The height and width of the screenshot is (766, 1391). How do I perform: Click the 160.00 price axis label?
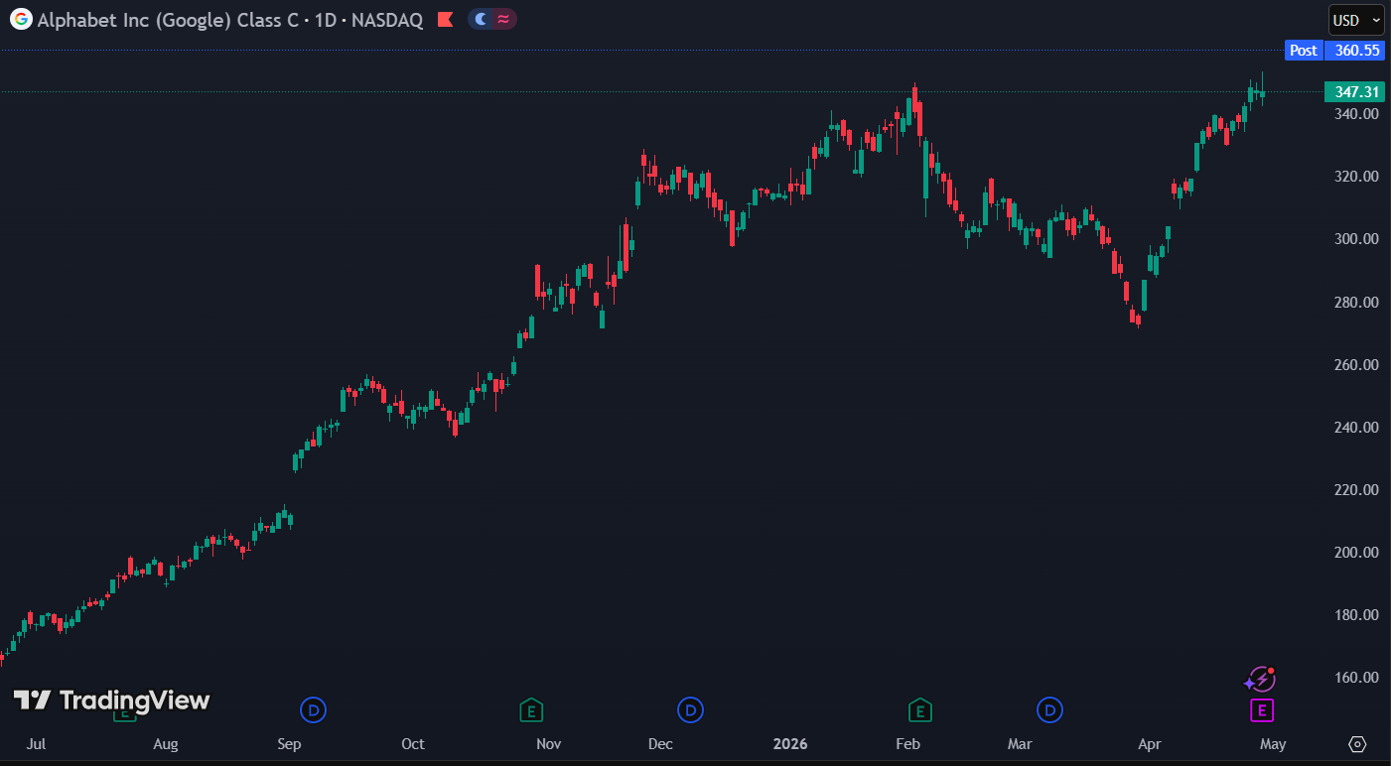click(x=1356, y=678)
